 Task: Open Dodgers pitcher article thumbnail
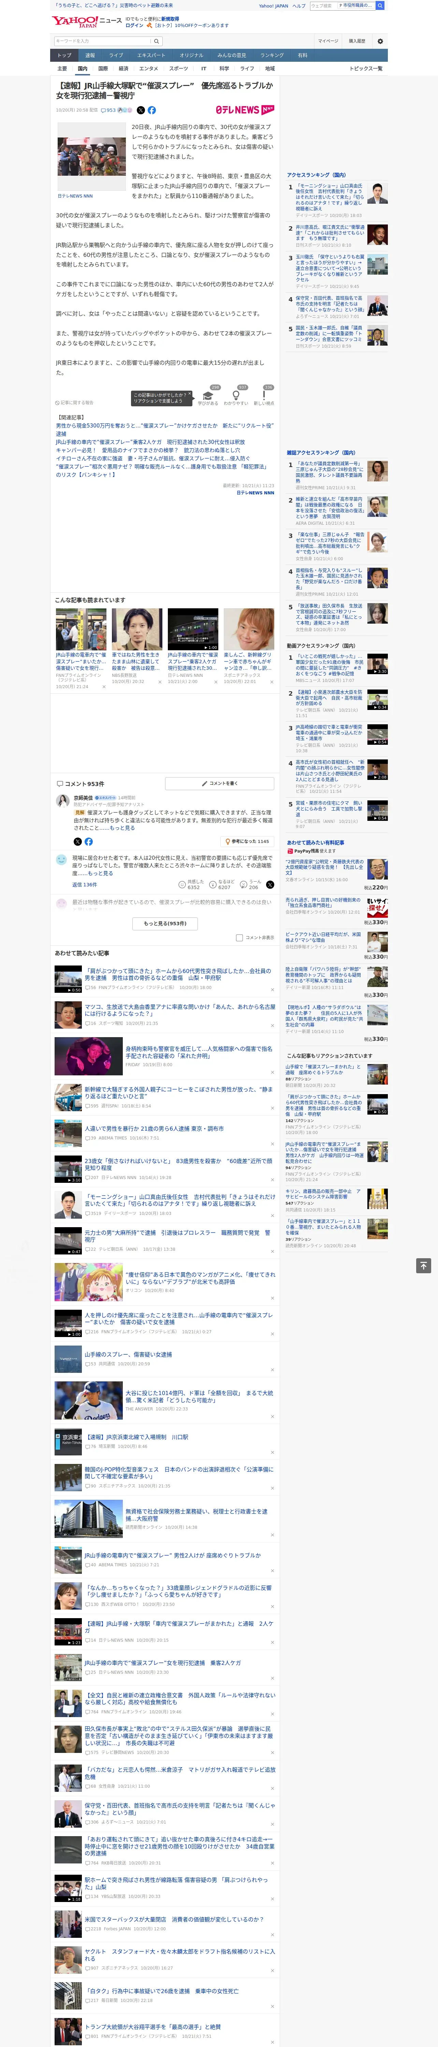pos(88,1401)
